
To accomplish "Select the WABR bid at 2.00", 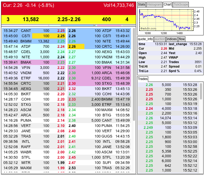I will (34, 152).
